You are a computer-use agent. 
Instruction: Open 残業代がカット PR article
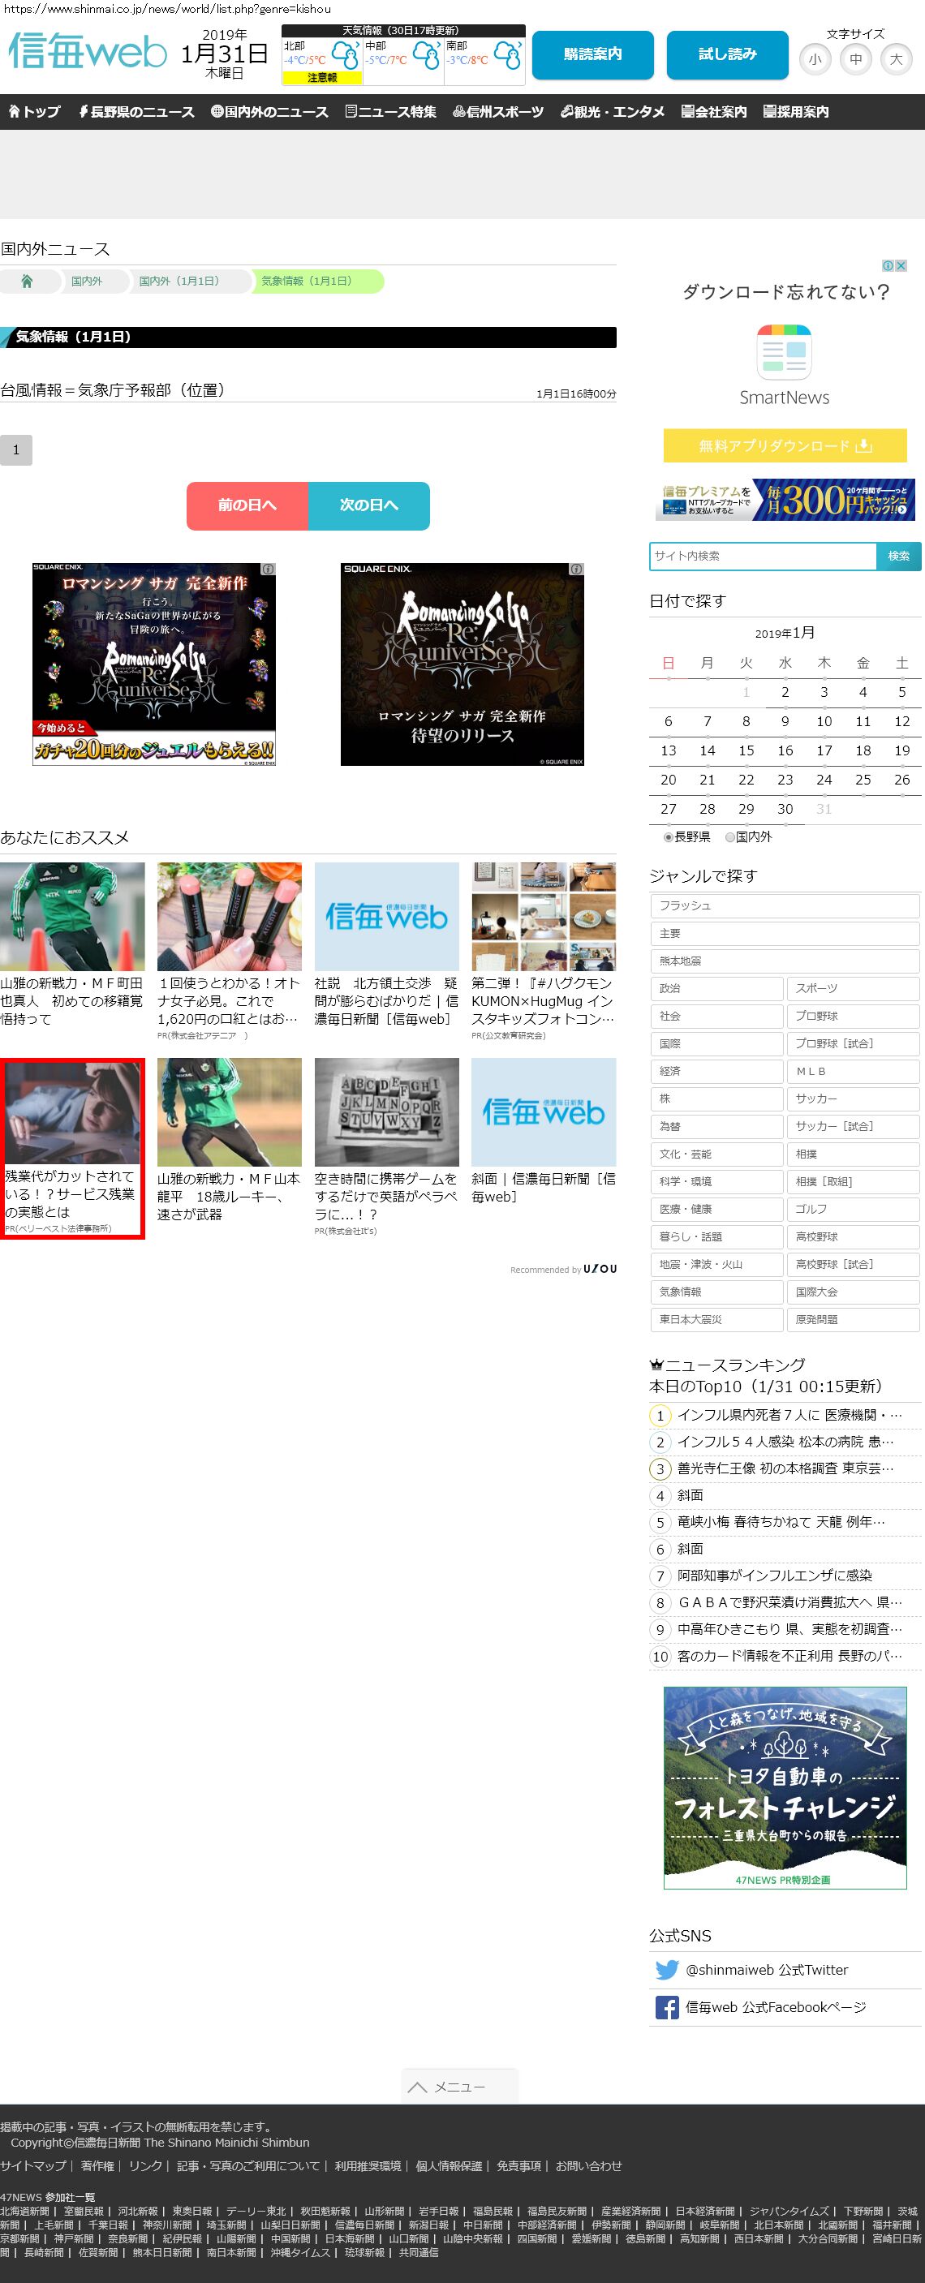tap(71, 1148)
